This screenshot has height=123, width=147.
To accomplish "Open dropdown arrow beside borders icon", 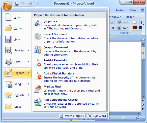I will pos(130,22).
